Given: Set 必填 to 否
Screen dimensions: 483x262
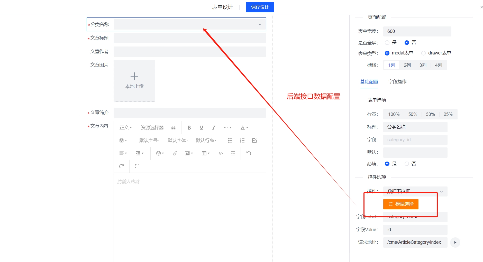Looking at the screenshot, I should click(407, 164).
